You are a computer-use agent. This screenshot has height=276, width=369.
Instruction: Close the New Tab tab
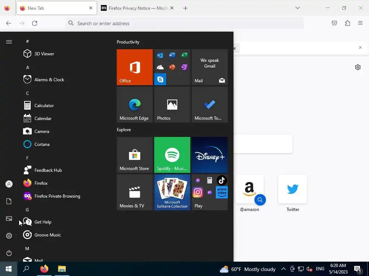coord(91,8)
